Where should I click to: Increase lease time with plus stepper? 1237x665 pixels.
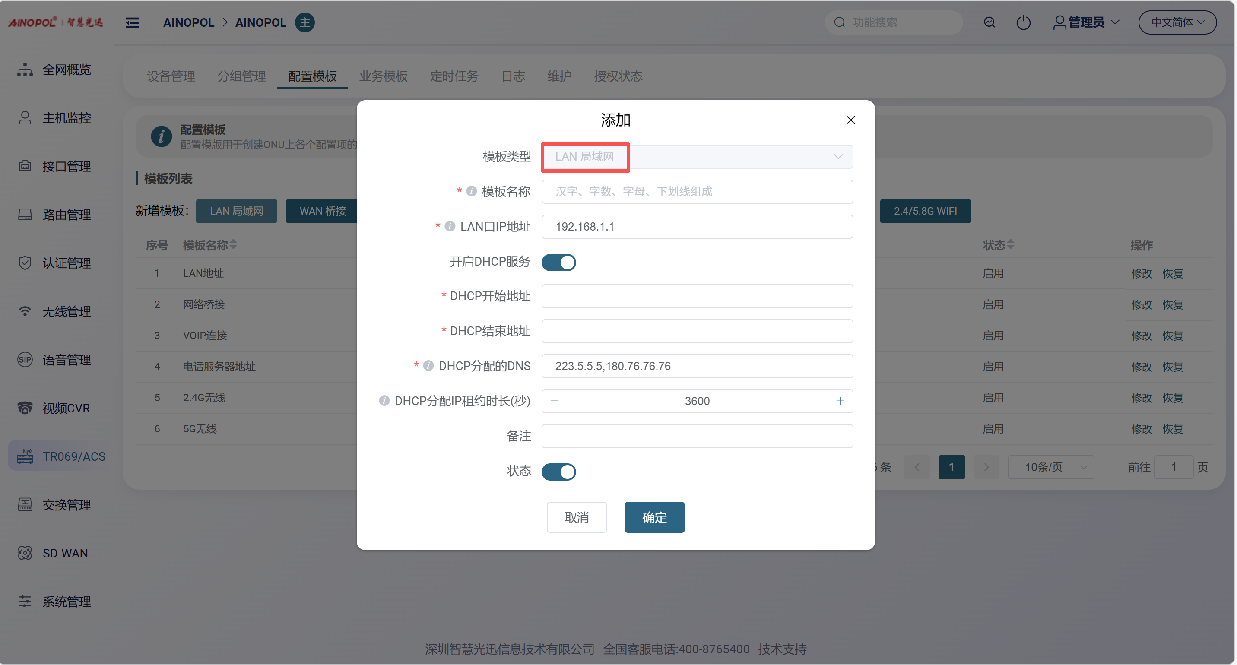pyautogui.click(x=840, y=401)
